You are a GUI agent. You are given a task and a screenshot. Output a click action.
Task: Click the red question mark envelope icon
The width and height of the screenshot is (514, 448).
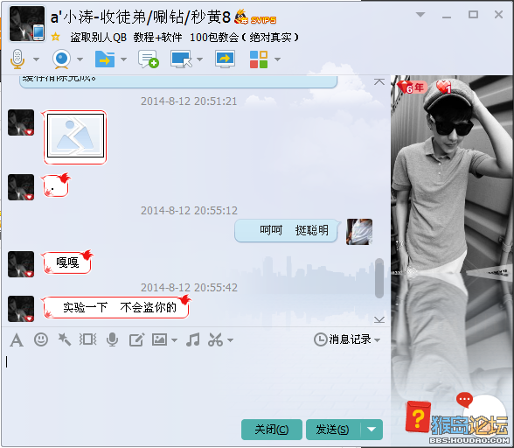click(x=418, y=416)
